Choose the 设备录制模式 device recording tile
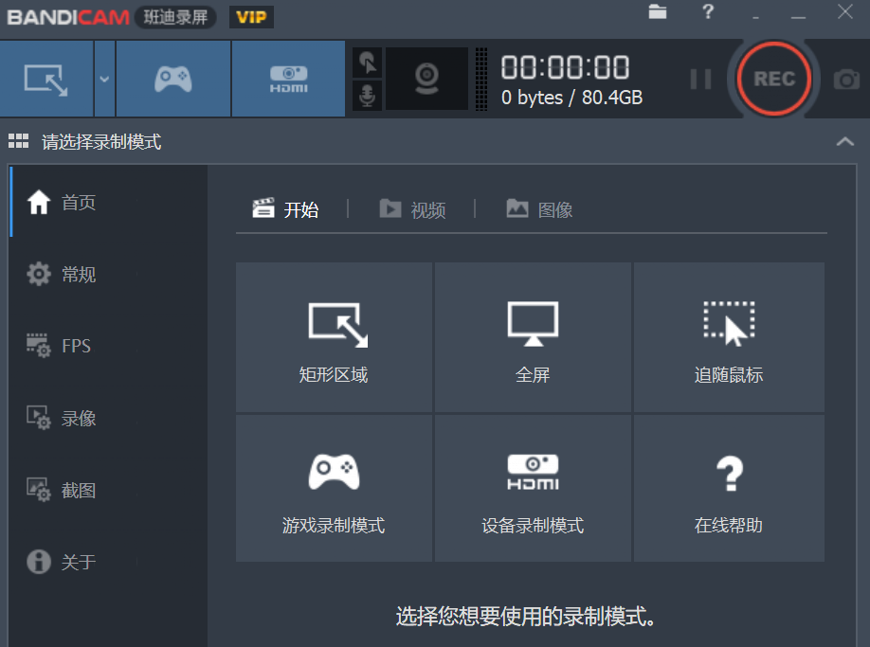 [533, 489]
